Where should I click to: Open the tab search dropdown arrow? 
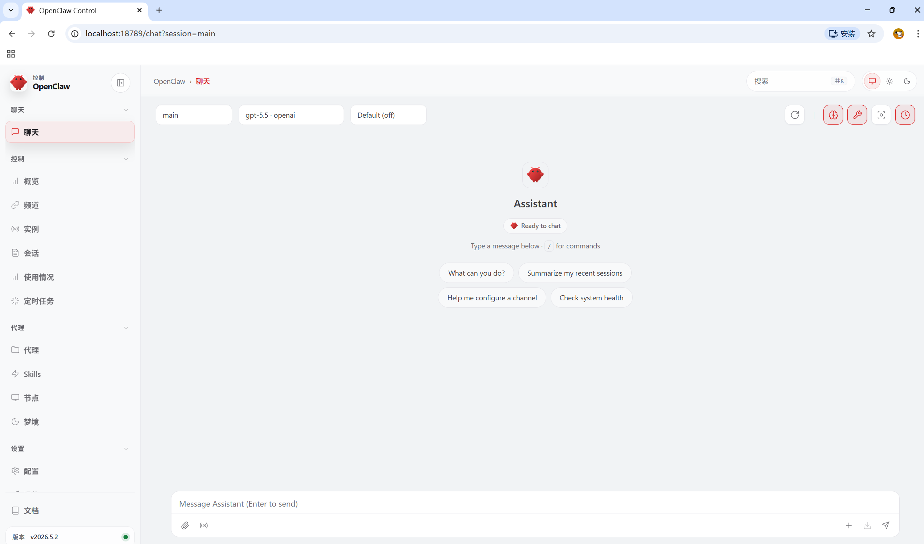(11, 10)
